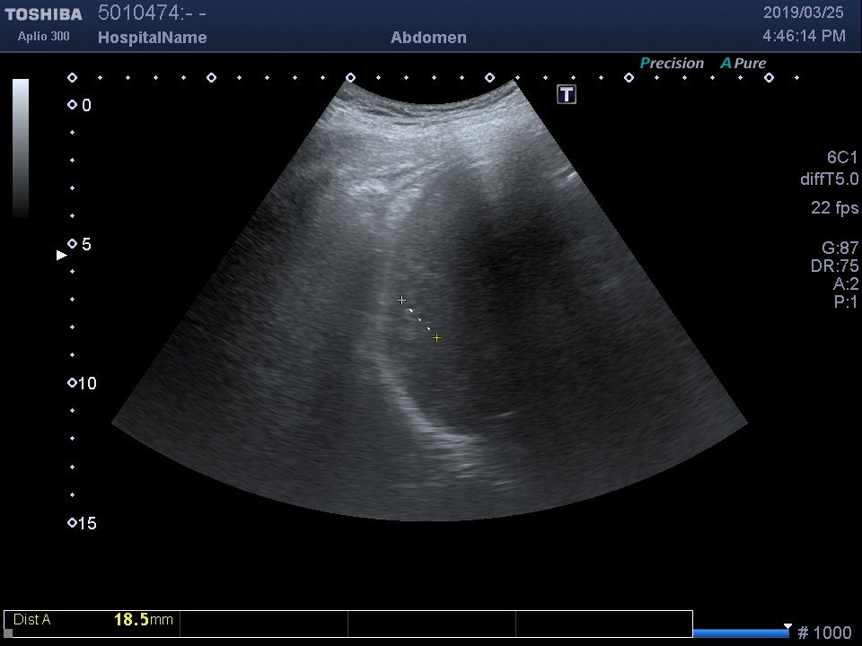This screenshot has width=862, height=646.
Task: Click the T marker icon above the scan
Action: 567,94
